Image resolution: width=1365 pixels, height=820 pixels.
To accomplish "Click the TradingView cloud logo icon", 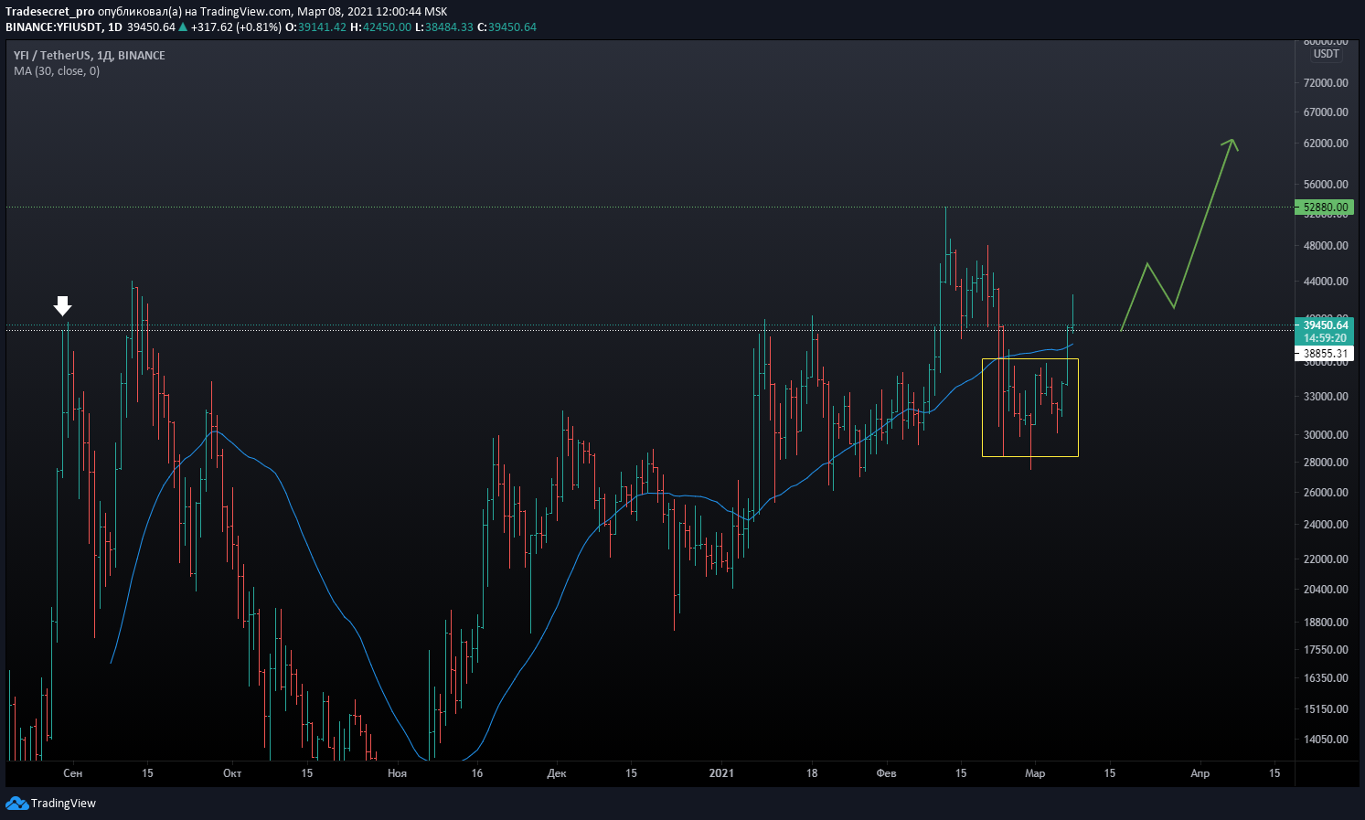I will [x=16, y=803].
